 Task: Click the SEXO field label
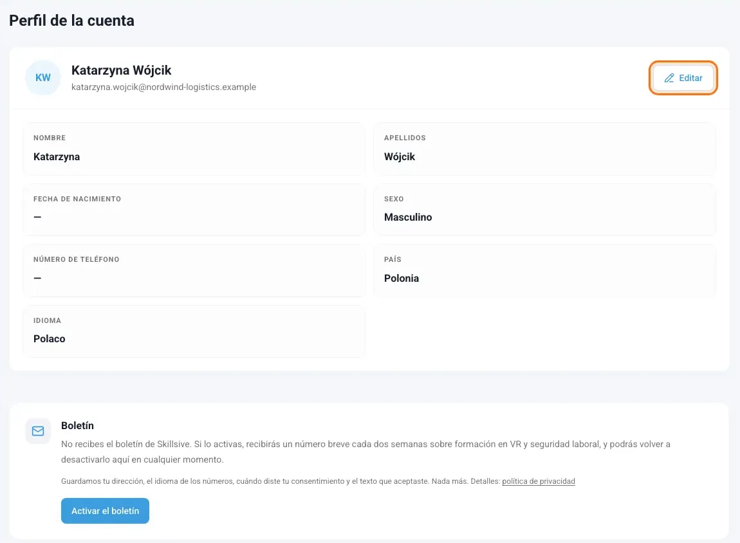[x=394, y=199]
